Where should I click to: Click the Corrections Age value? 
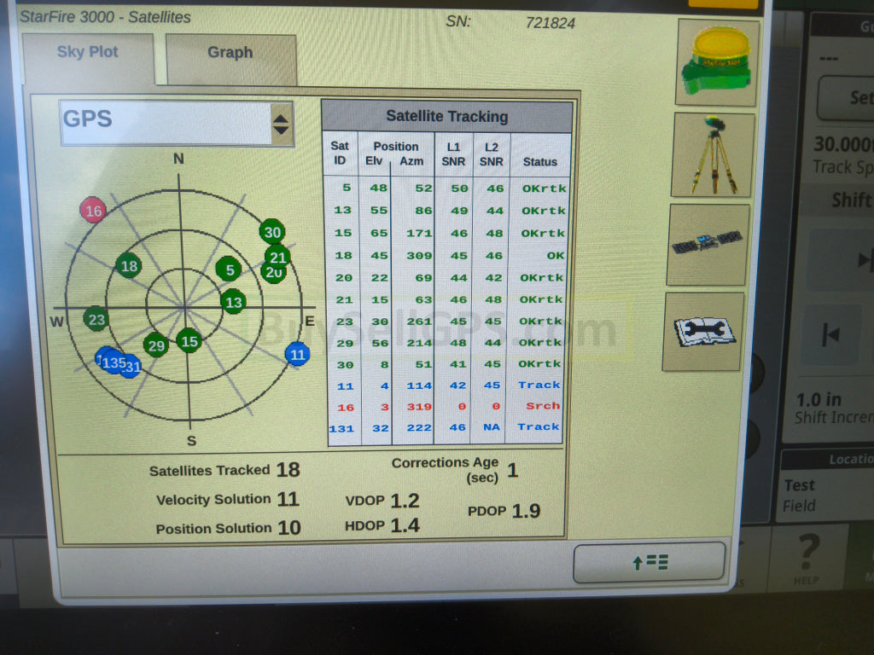point(513,471)
